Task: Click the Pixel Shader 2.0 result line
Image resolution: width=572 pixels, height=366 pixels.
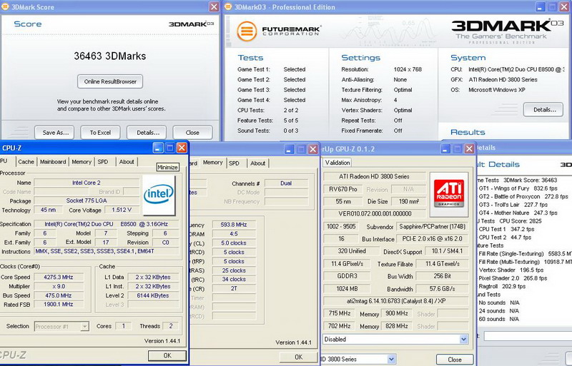Action: 513,278
